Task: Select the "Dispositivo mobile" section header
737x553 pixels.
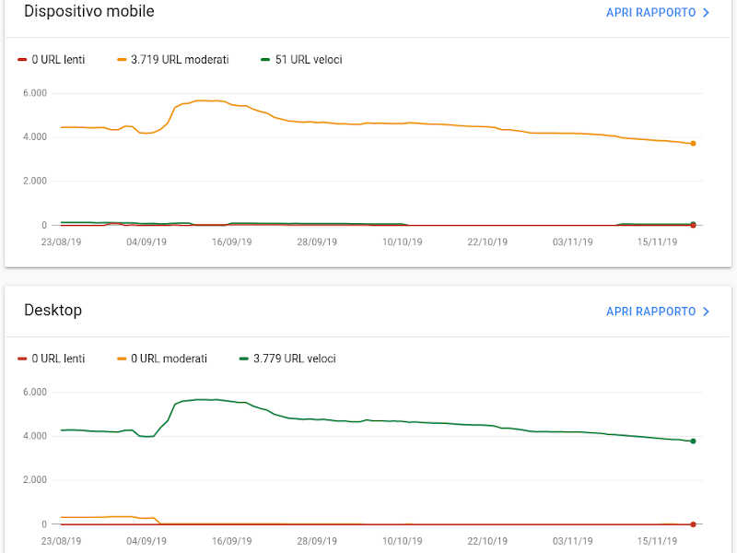Action: 88,12
